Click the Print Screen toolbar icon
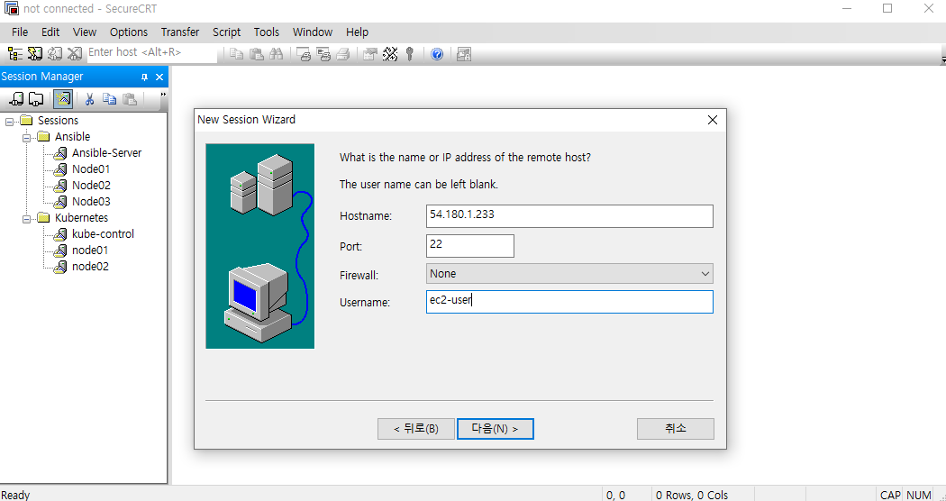 click(305, 54)
